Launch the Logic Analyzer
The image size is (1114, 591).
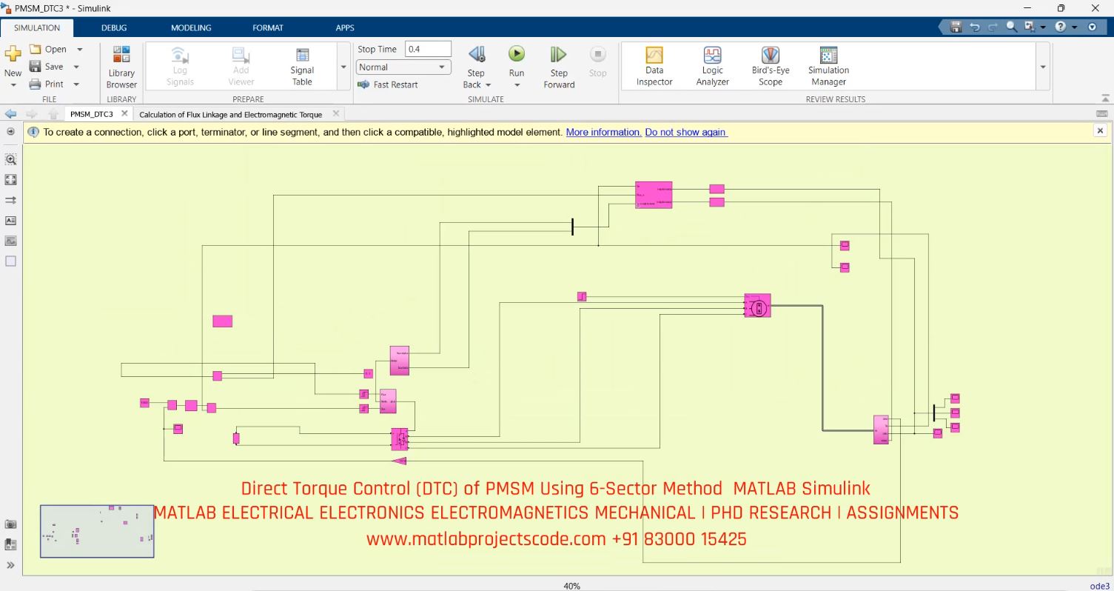(712, 67)
